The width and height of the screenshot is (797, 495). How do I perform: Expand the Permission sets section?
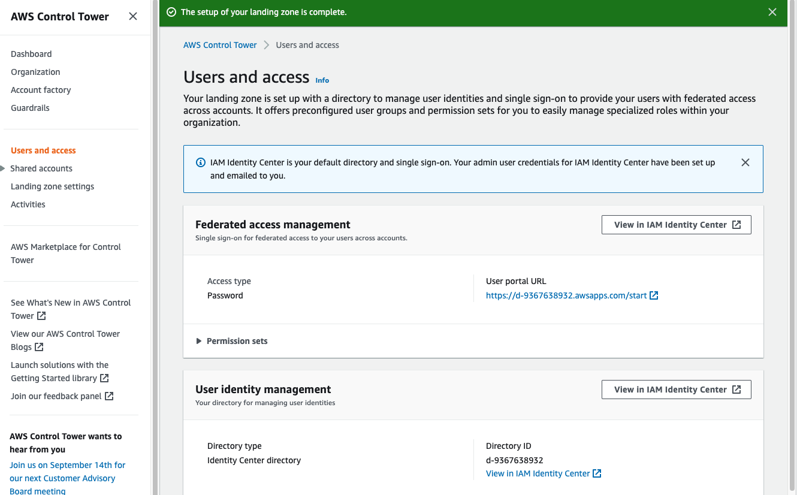pos(199,341)
